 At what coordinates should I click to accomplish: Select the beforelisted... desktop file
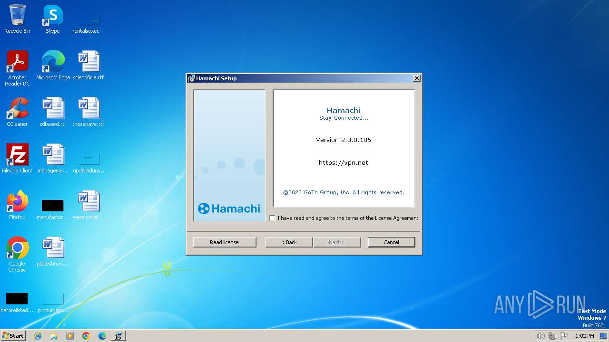(17, 302)
